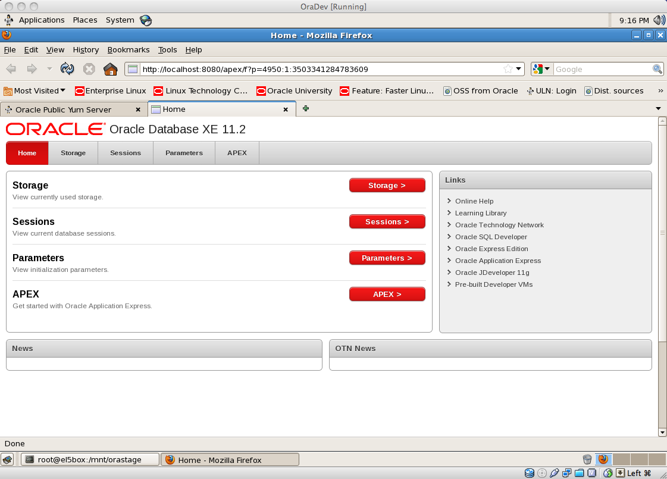Click the VirtualBox mouse integration icon

[608, 473]
